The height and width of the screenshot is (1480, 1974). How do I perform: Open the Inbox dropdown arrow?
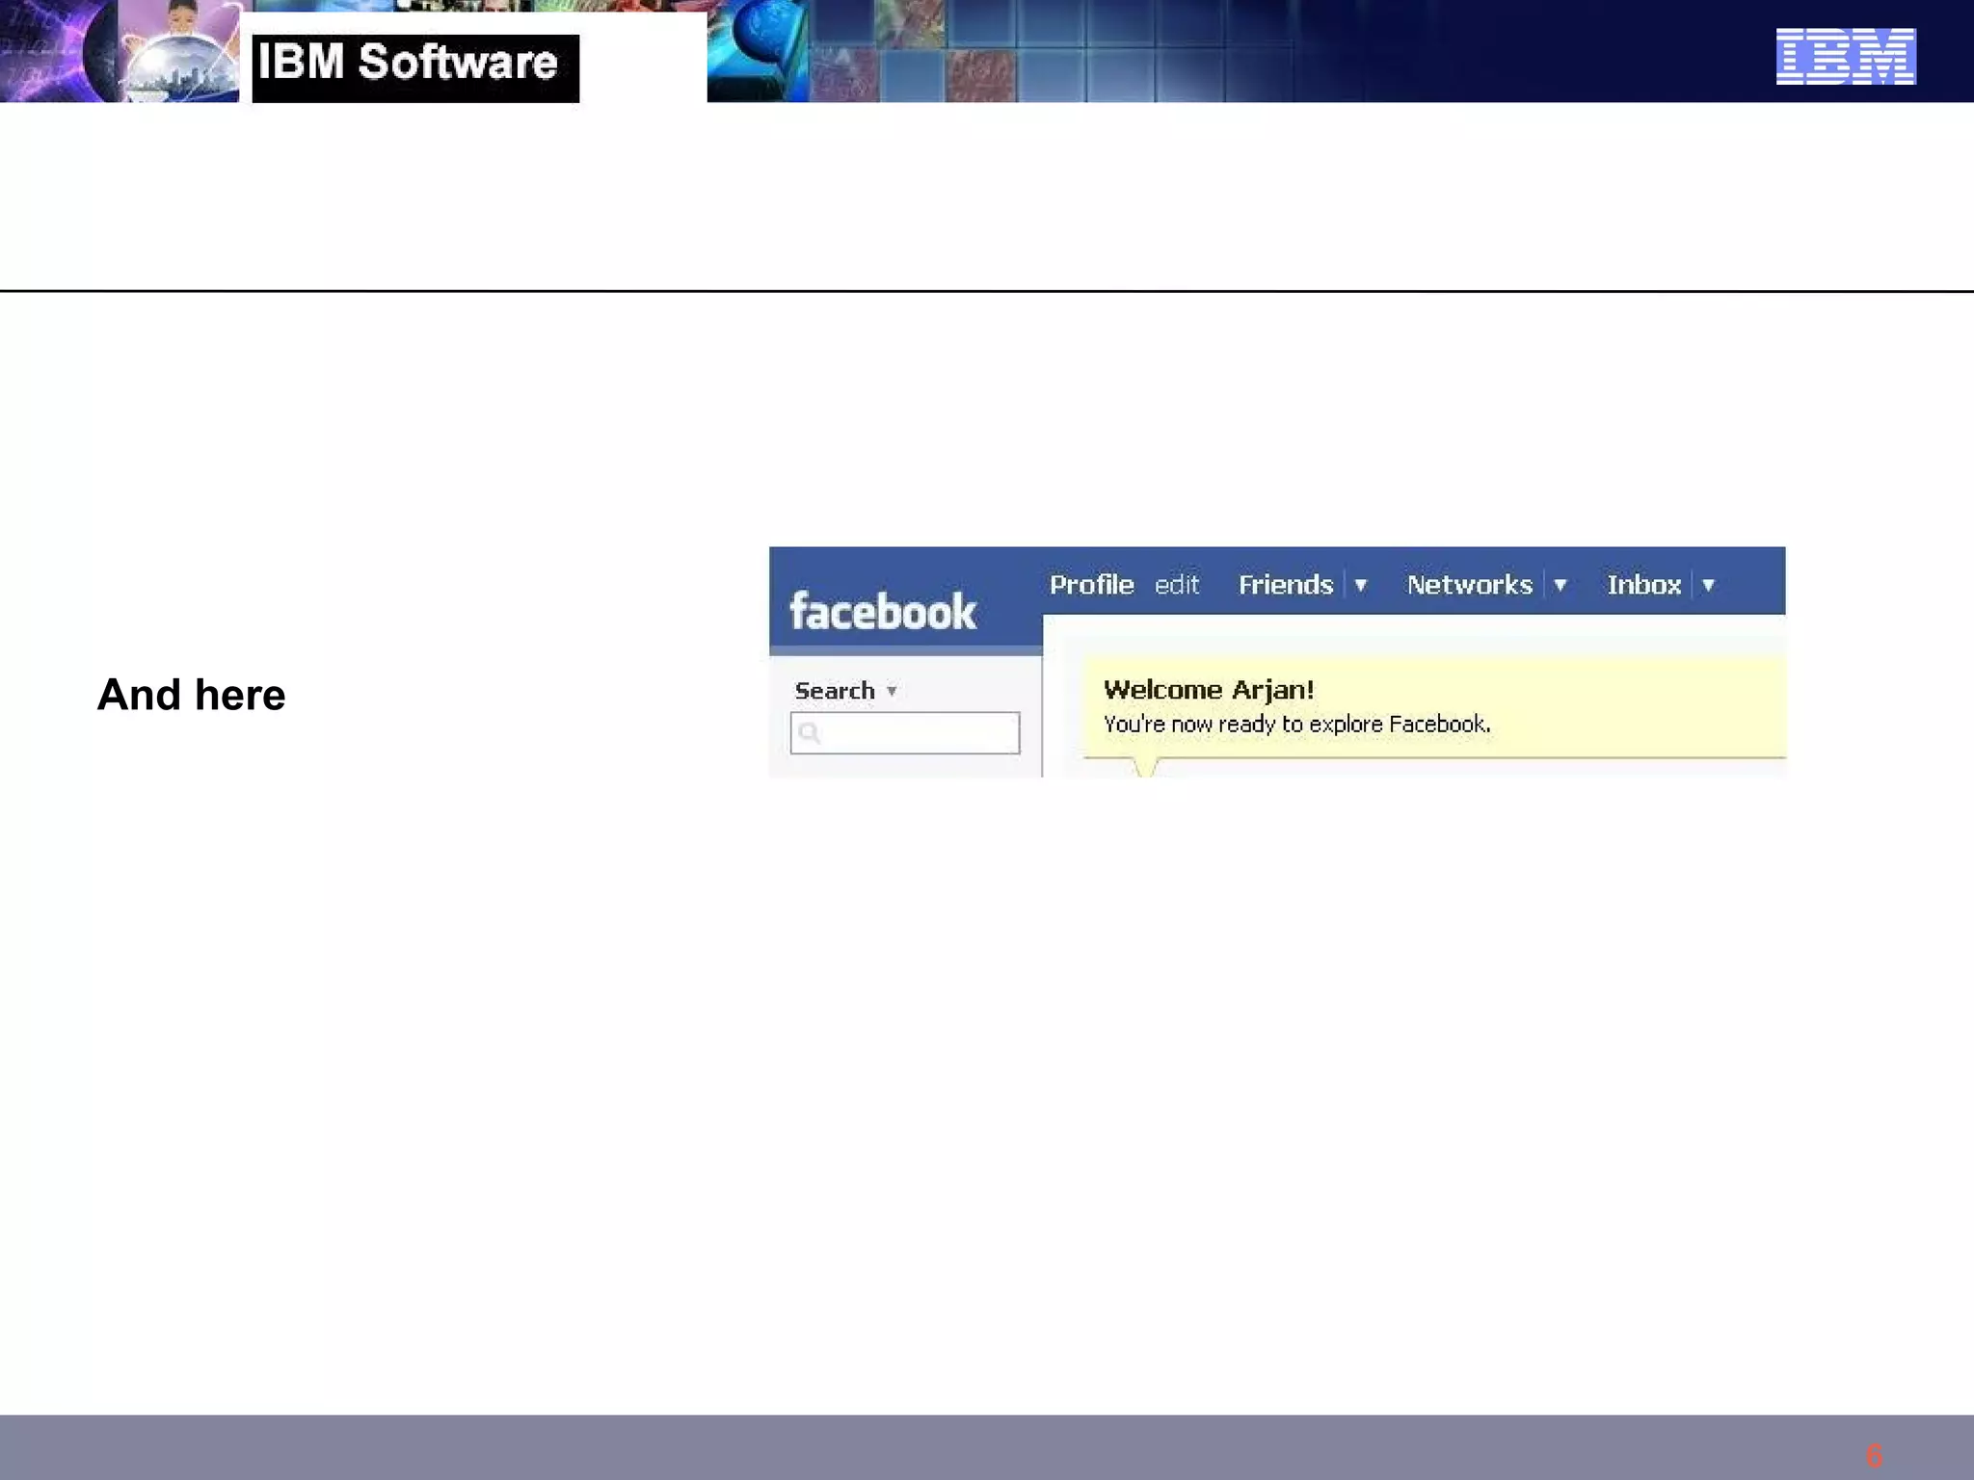1709,585
